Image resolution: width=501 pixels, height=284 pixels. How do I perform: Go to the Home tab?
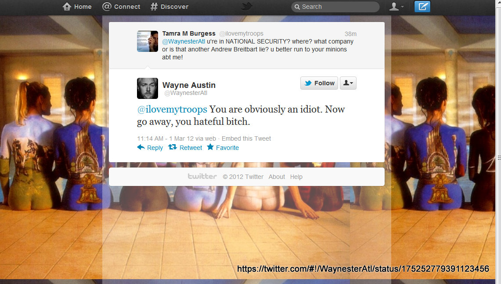point(77,7)
